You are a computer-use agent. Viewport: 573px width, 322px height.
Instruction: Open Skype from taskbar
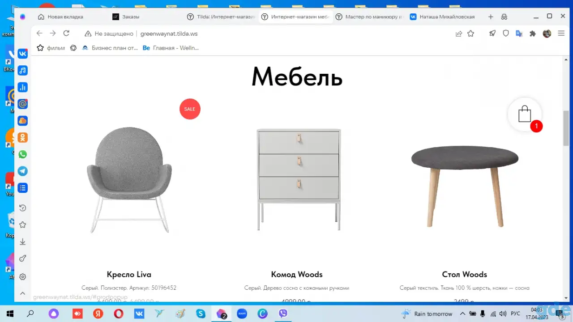click(201, 314)
